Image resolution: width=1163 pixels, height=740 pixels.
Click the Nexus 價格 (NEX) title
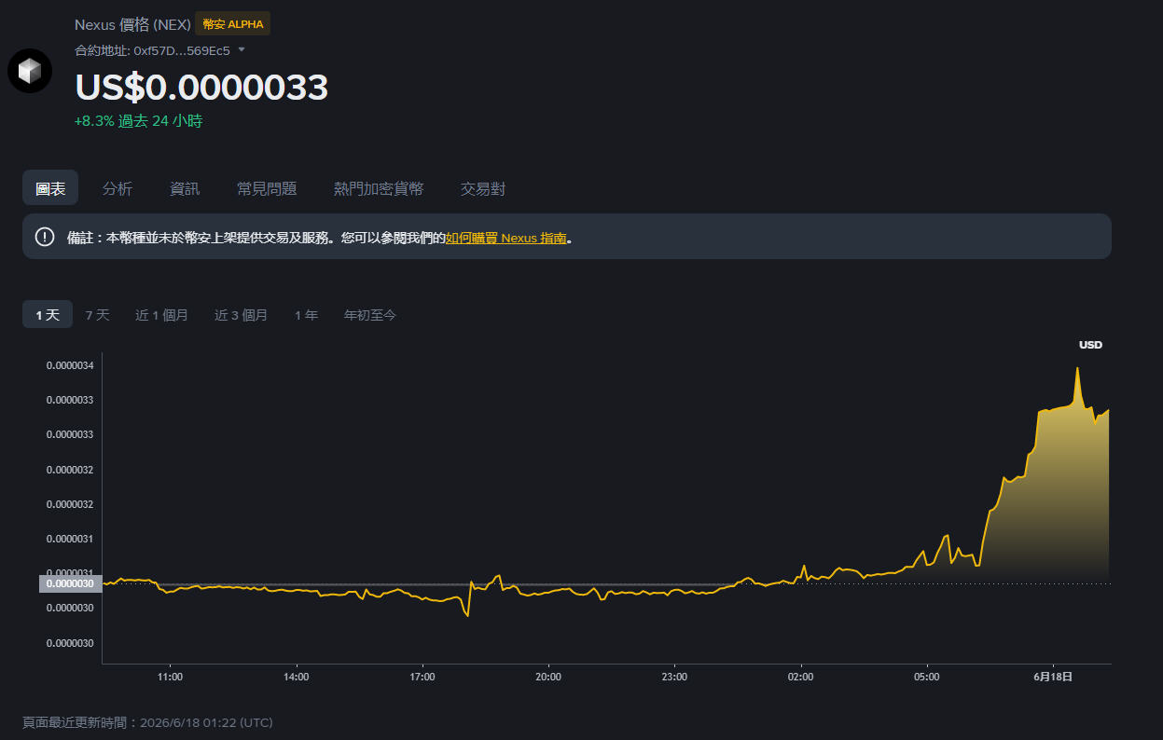[132, 24]
